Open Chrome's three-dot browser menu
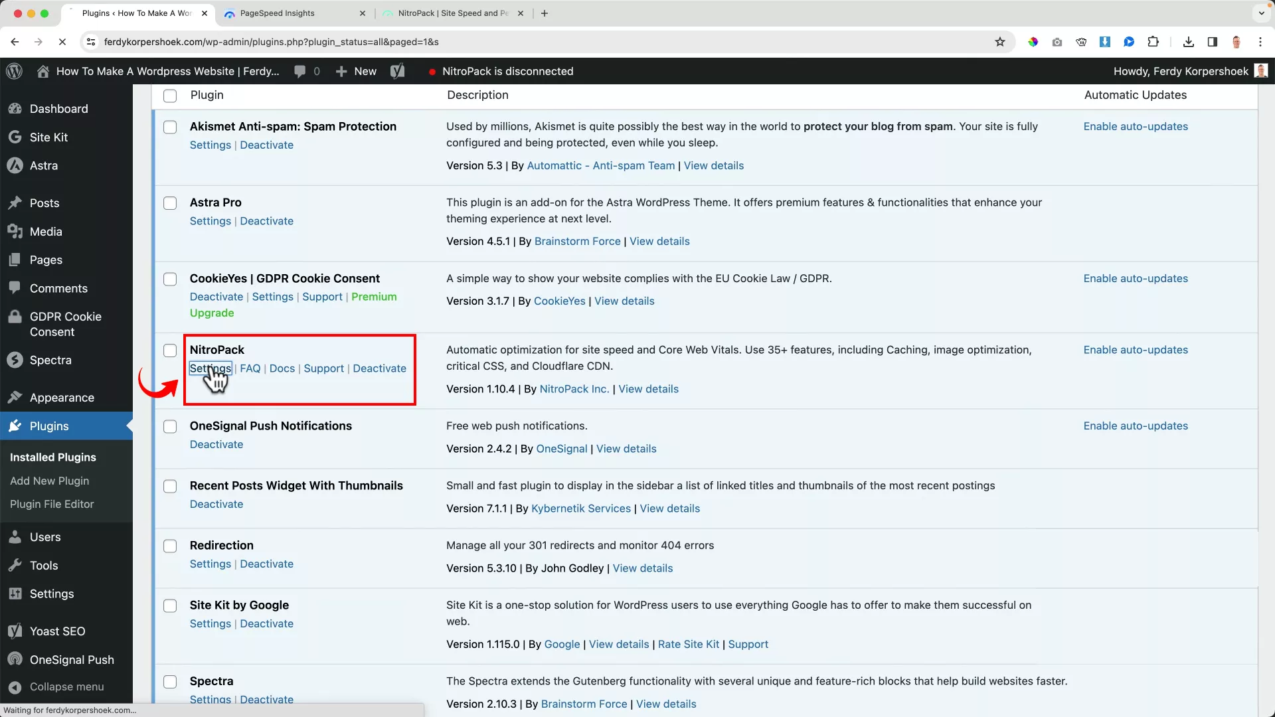The width and height of the screenshot is (1275, 717). [1260, 41]
